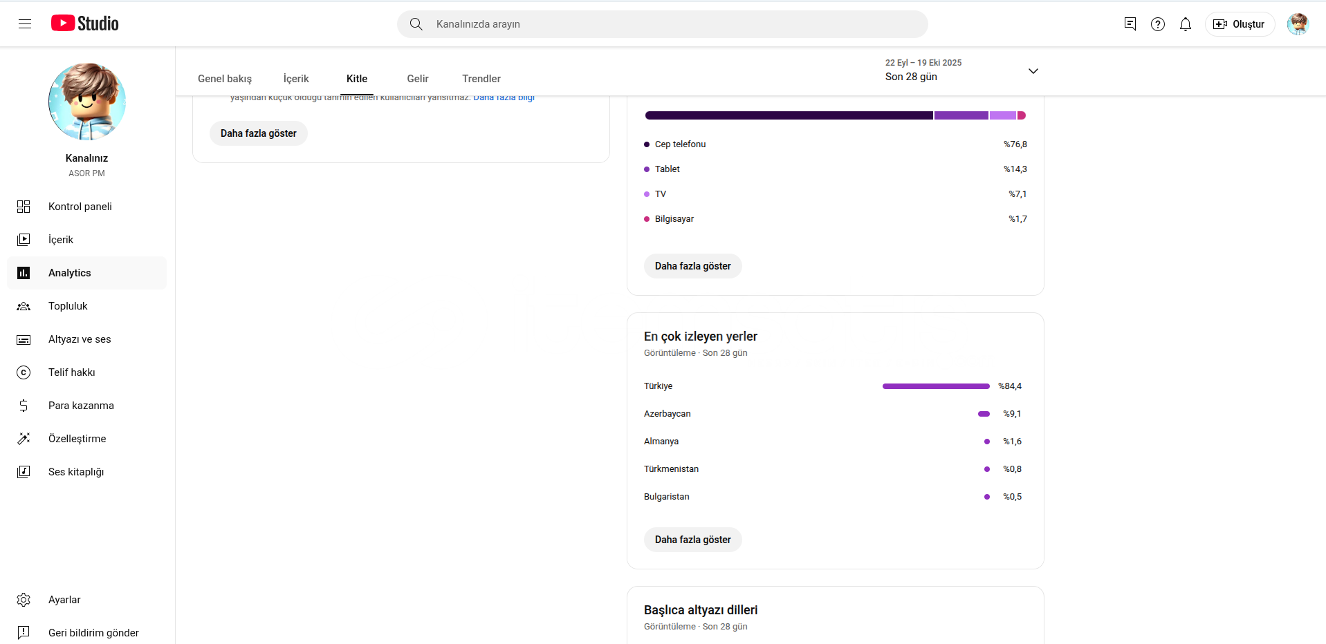Open Özelleştirme from sidebar
This screenshot has height=644, width=1326.
pos(77,439)
